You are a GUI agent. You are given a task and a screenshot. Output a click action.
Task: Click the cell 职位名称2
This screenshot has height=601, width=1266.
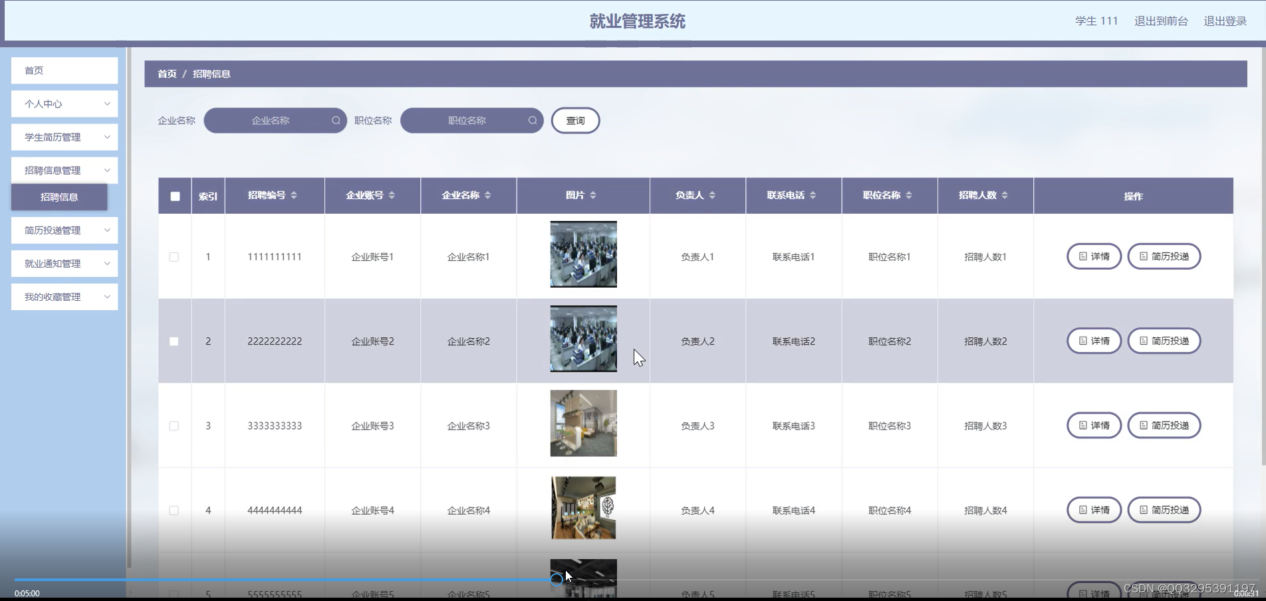coord(890,341)
